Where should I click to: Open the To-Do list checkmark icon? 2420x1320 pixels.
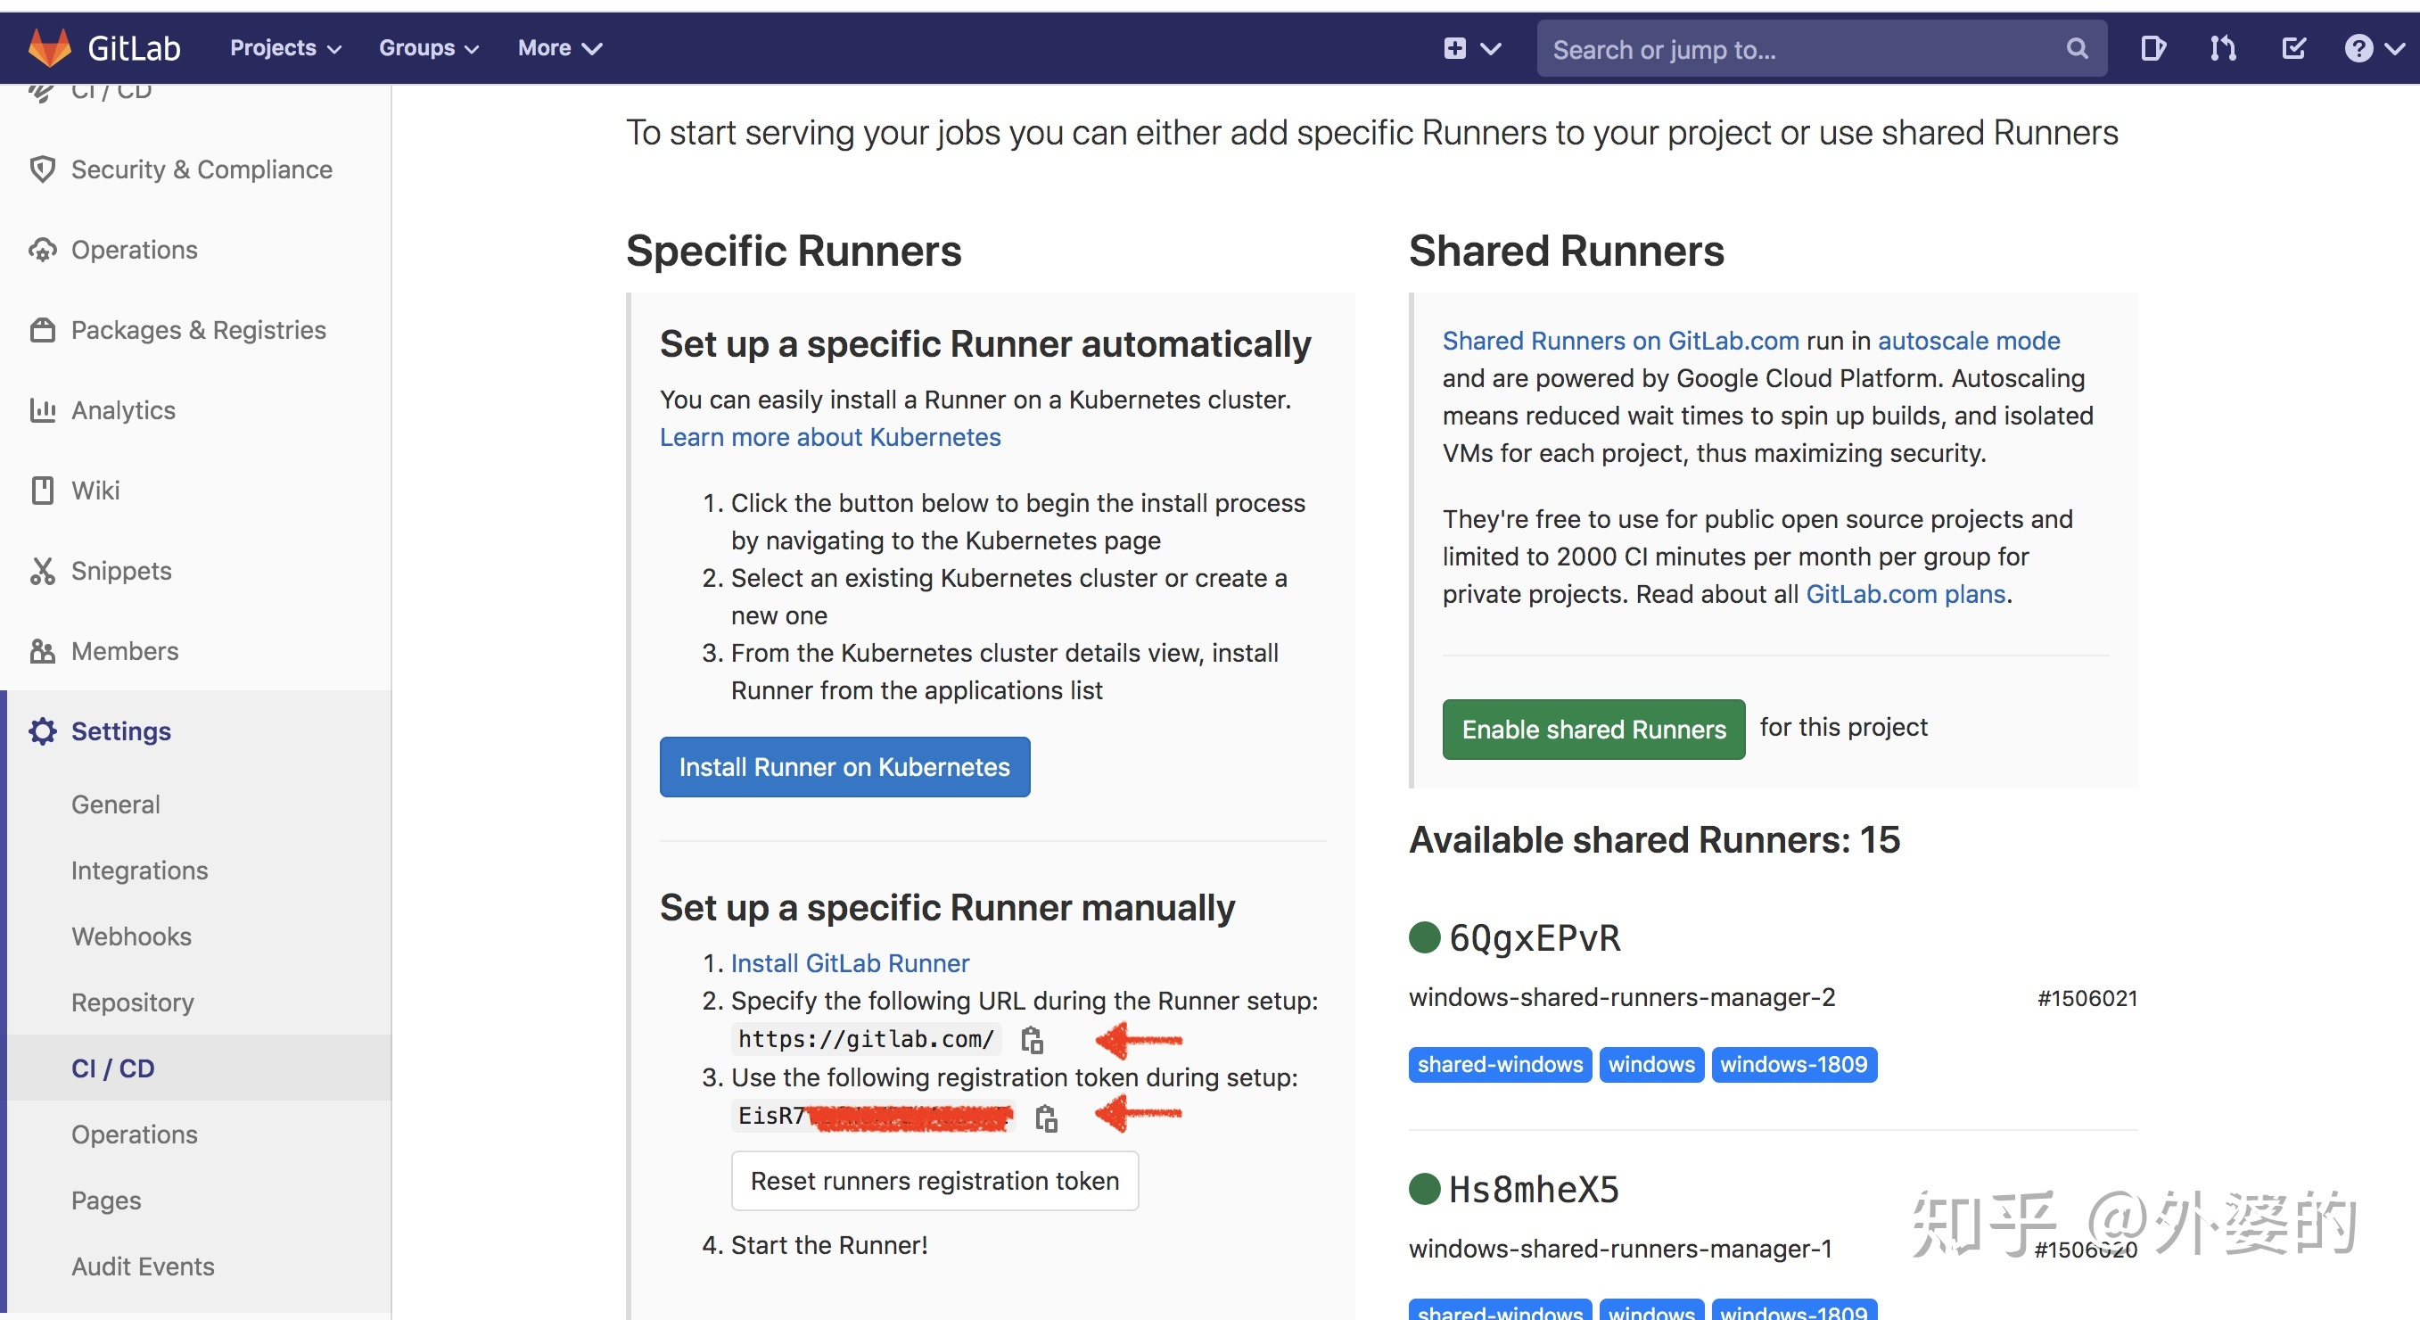[2293, 48]
